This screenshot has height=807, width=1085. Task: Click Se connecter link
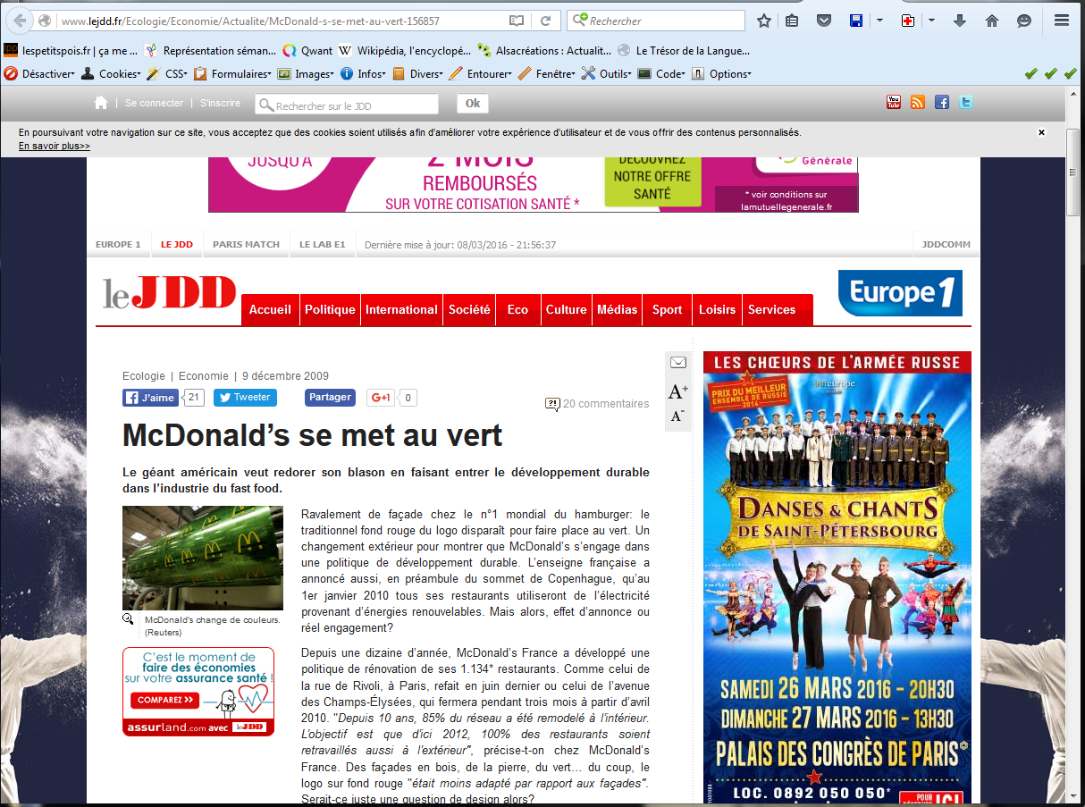click(154, 103)
